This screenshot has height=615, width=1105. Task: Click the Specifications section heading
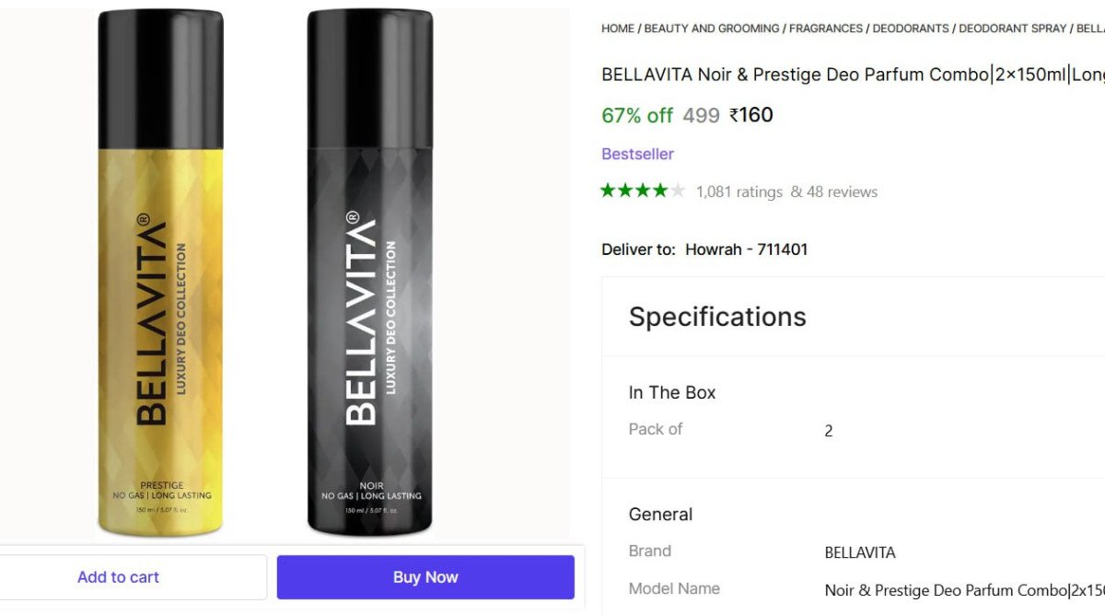pos(717,317)
